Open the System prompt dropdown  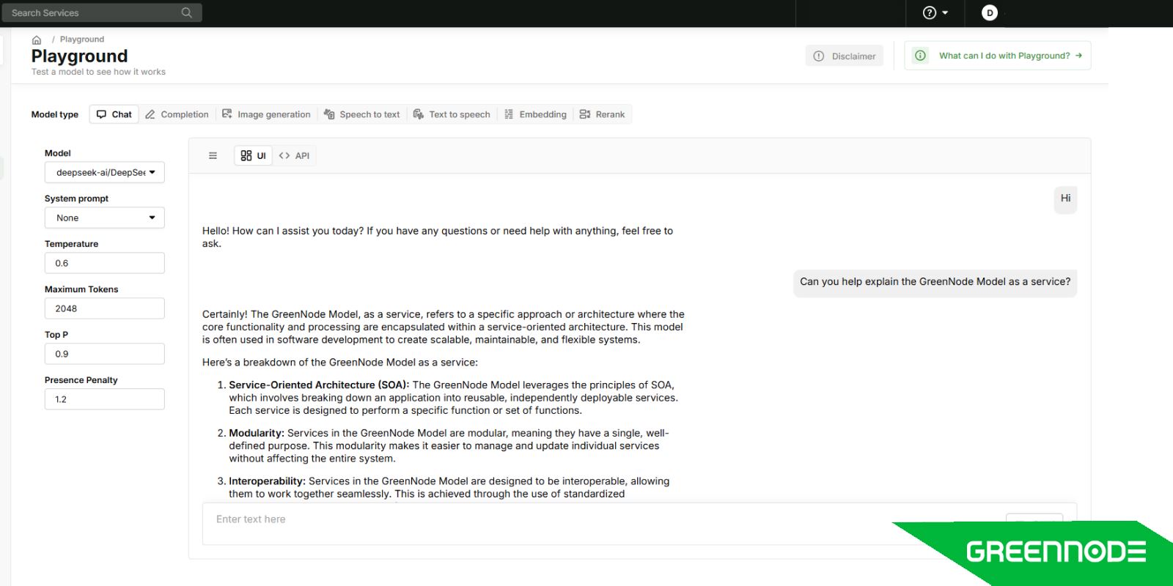[105, 218]
